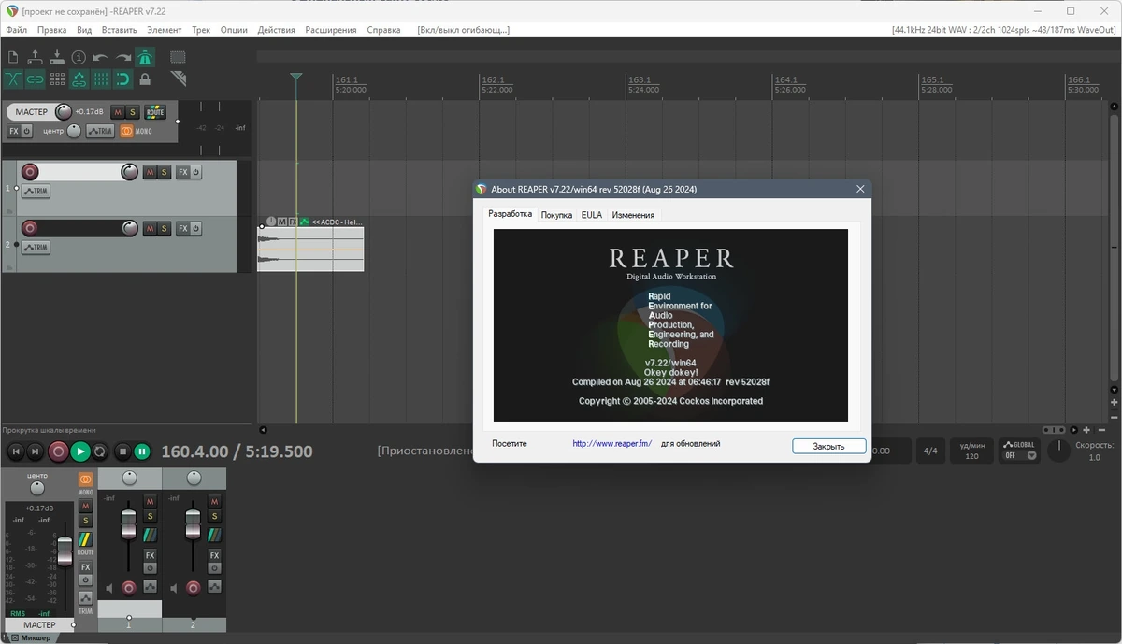
Task: Click the green Pause transport button
Action: pos(142,451)
